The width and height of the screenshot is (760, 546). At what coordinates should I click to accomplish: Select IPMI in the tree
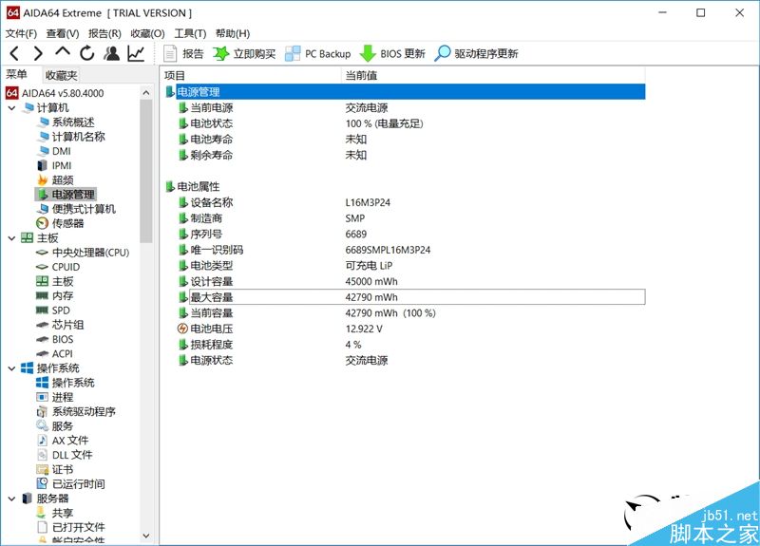[x=54, y=165]
